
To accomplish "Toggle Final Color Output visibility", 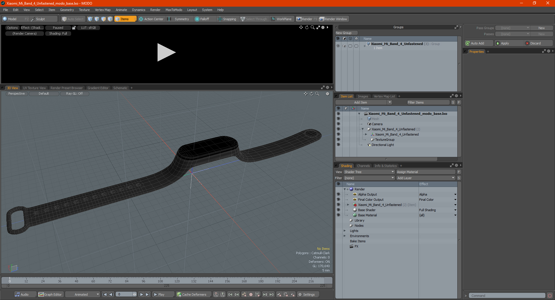I will 338,200.
